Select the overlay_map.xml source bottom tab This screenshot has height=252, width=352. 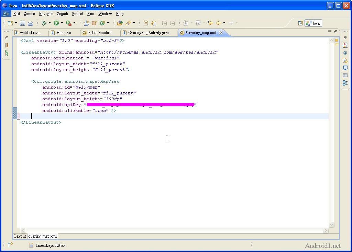coord(42,236)
